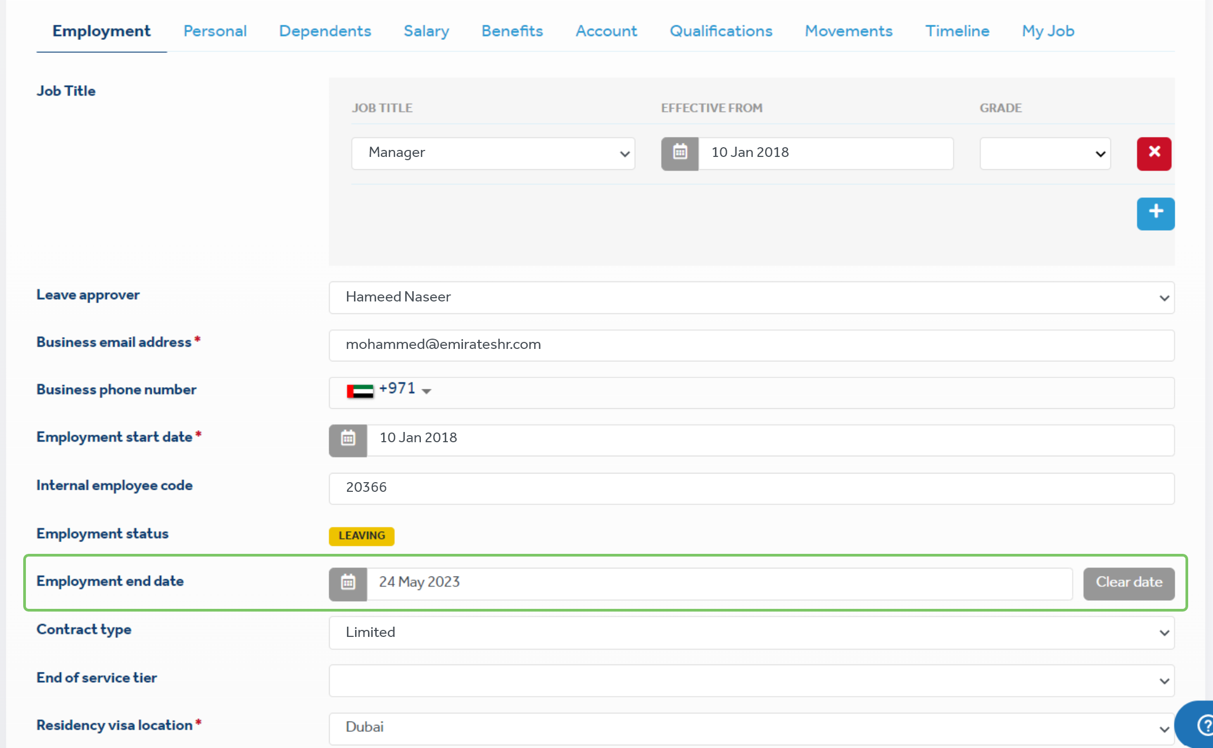Switch to the Salary tab
The image size is (1213, 748).
pyautogui.click(x=426, y=31)
